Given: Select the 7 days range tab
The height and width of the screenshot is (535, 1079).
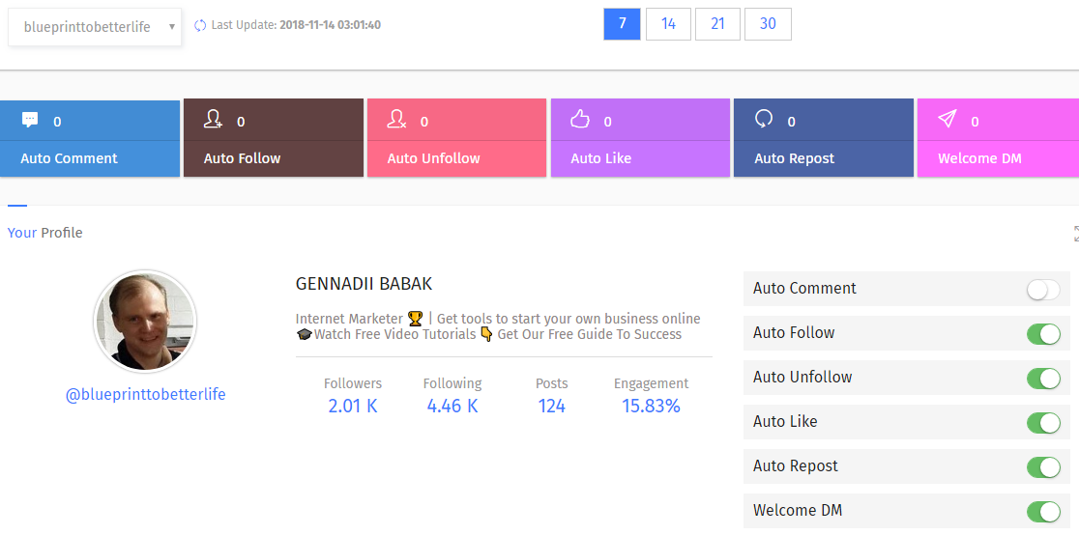Looking at the screenshot, I should pos(622,24).
